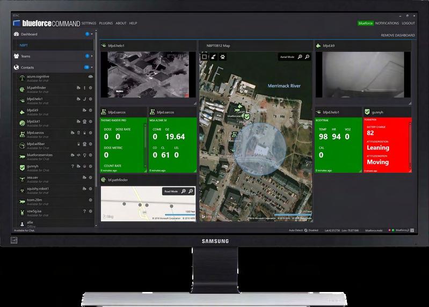Select the rectangle selection tool on NBPT0812 Map
This screenshot has width=429, height=307.
[205, 57]
